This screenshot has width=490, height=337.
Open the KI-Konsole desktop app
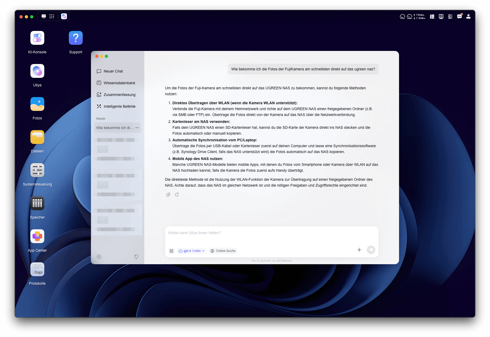[37, 38]
